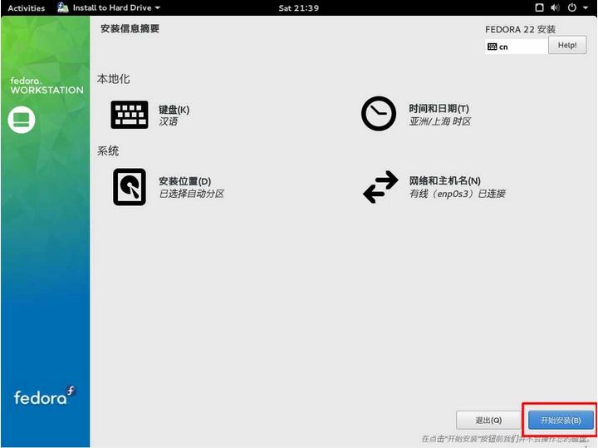The width and height of the screenshot is (598, 448).
Task: Open the keyboard layout settings icon
Action: click(130, 115)
